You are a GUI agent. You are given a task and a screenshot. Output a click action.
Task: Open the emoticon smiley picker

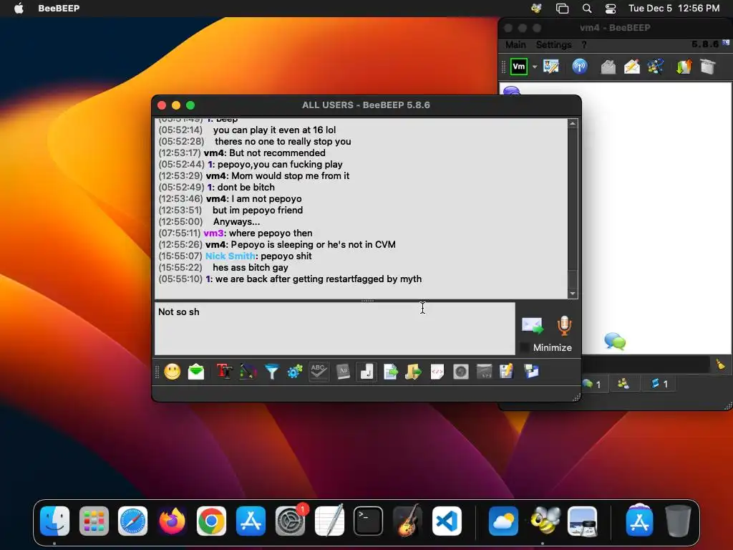coord(173,372)
